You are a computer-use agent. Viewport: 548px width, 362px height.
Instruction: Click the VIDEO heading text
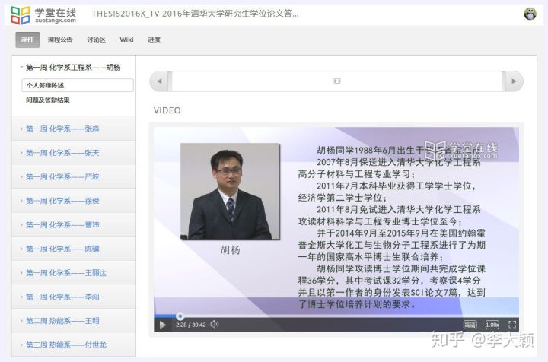coord(167,111)
